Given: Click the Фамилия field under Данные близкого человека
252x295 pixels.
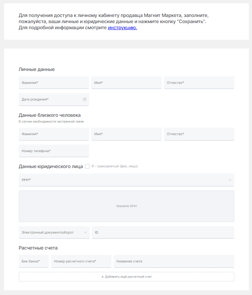Looking at the screenshot, I should (x=54, y=134).
